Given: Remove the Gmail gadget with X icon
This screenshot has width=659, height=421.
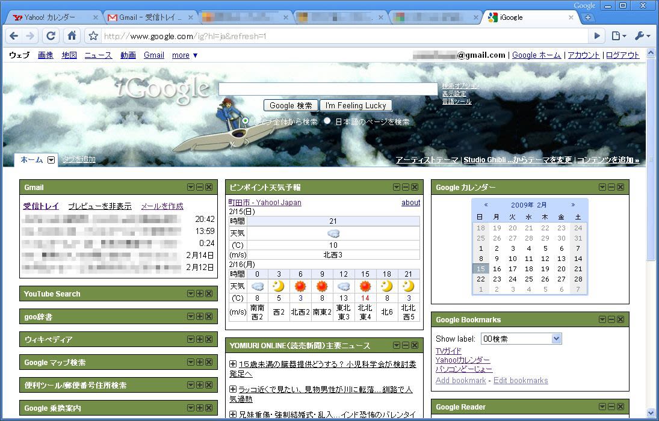Looking at the screenshot, I should pyautogui.click(x=208, y=188).
